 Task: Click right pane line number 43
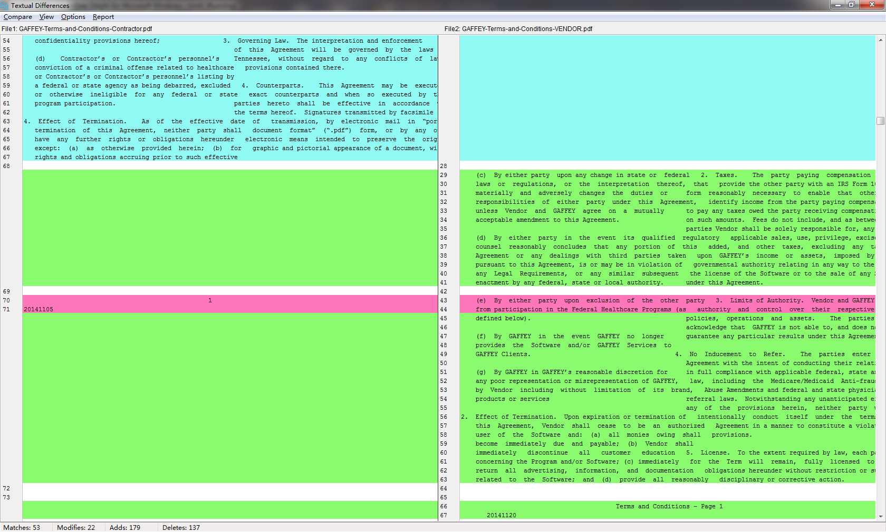tap(444, 300)
